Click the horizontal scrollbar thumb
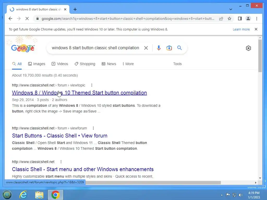Viewport: 267px width, 200px height. pos(153,183)
